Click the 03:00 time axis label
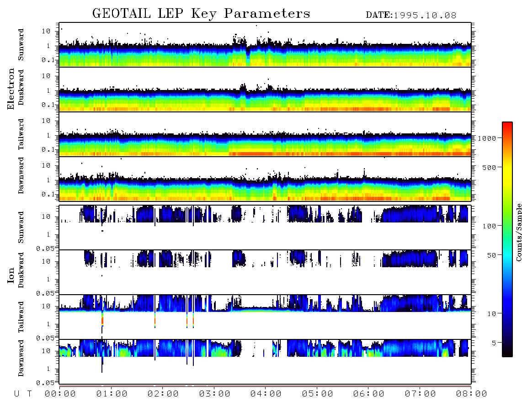522x402 pixels. coord(215,394)
